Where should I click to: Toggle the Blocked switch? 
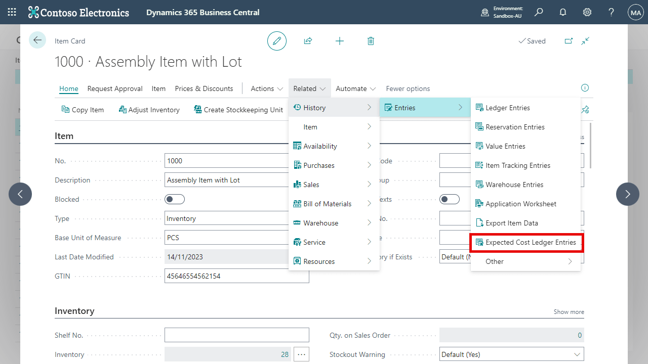[175, 199]
